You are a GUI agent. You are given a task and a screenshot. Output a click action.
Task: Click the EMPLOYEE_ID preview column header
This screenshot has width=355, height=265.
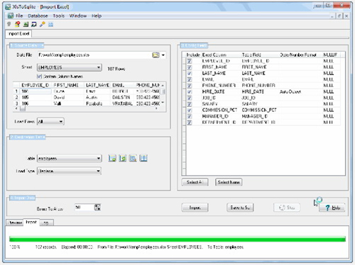35,85
